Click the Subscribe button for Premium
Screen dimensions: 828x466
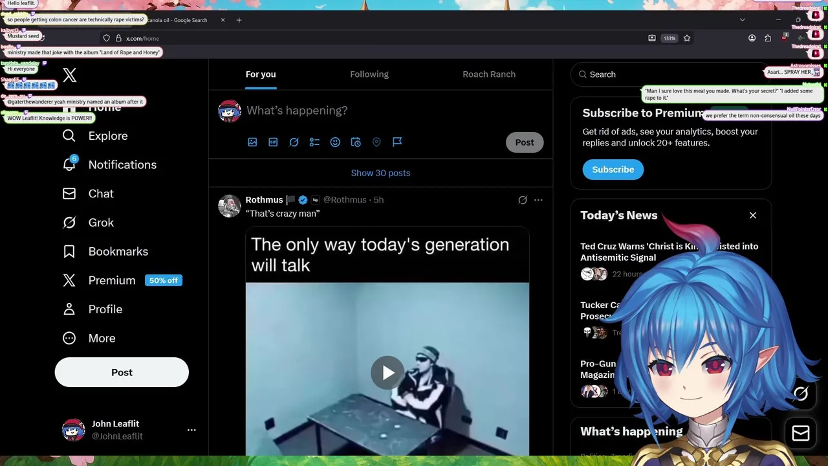[x=613, y=170]
